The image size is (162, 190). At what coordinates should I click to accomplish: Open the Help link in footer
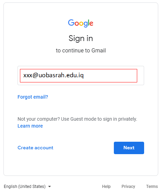106,186
